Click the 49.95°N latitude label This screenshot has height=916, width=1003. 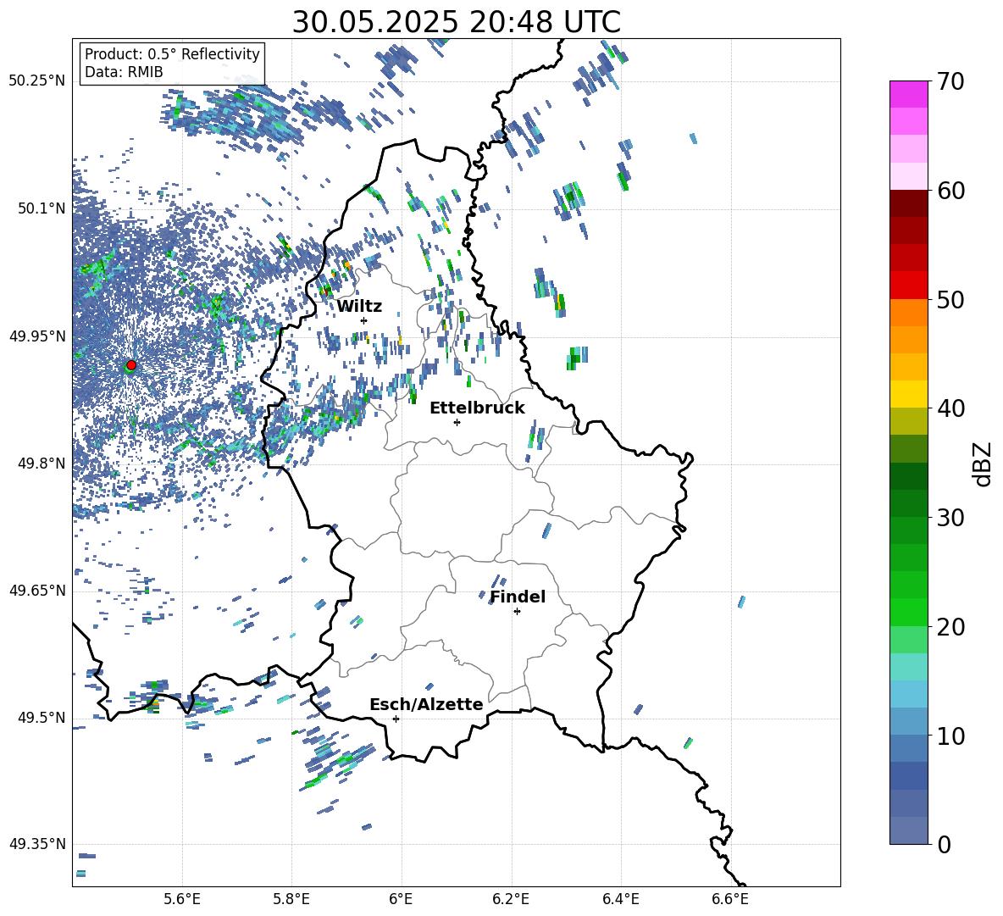point(37,336)
